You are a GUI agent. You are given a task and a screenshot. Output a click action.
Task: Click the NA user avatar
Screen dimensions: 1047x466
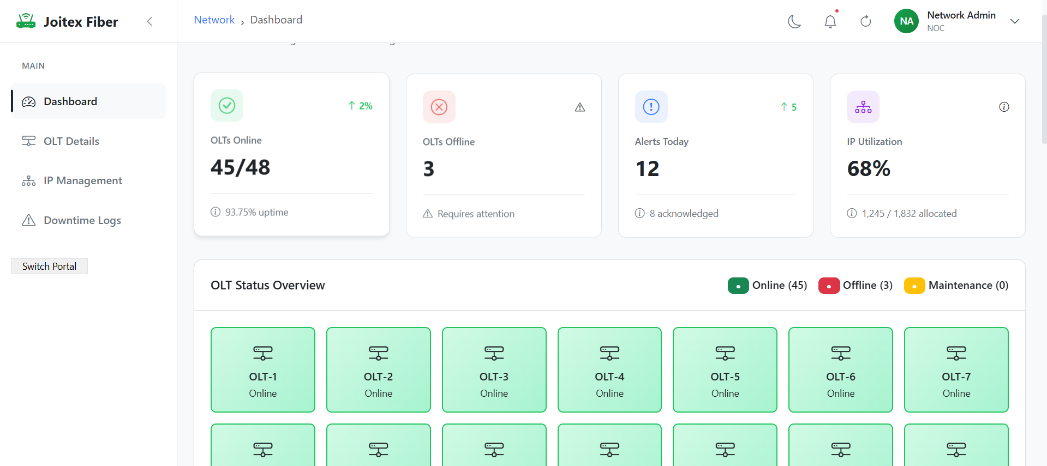coord(906,21)
